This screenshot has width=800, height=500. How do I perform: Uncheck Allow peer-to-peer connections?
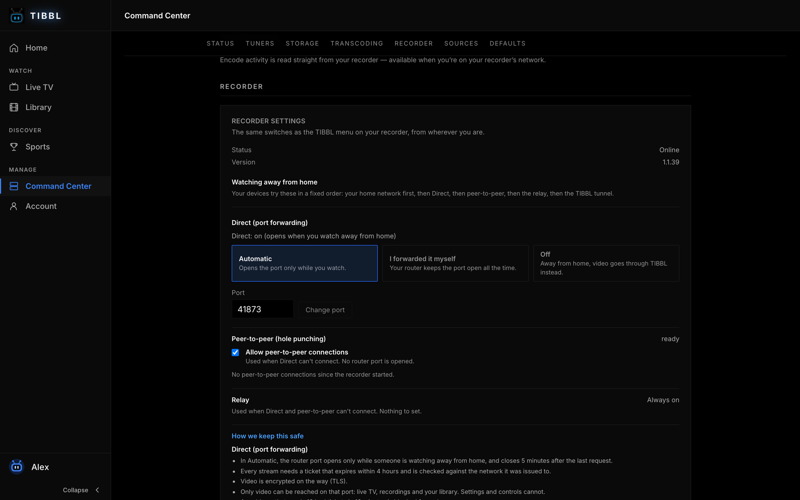click(235, 352)
